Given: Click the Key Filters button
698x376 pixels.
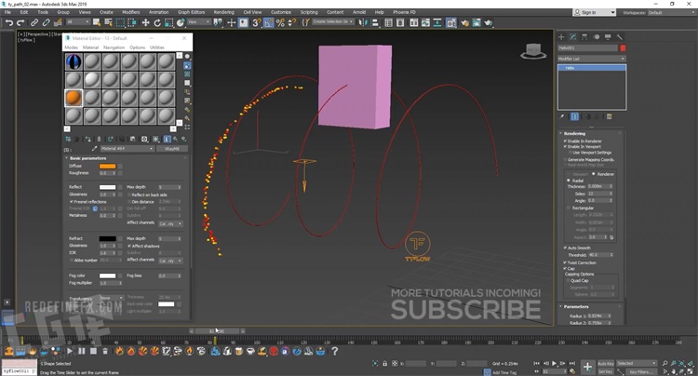Looking at the screenshot, I should pos(640,371).
